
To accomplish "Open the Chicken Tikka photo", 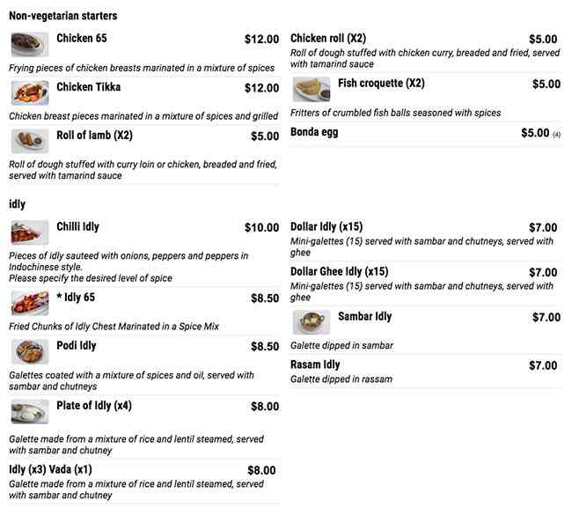I will (29, 92).
